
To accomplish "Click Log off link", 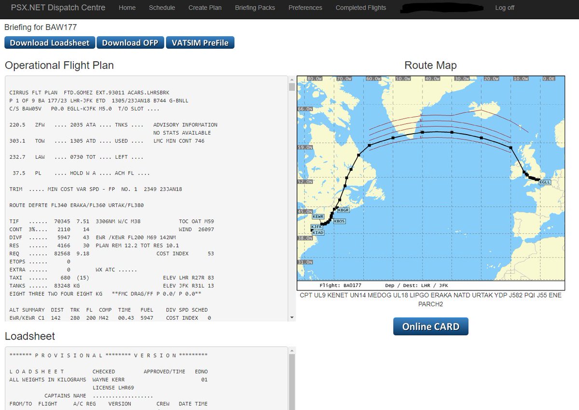I will (x=505, y=8).
